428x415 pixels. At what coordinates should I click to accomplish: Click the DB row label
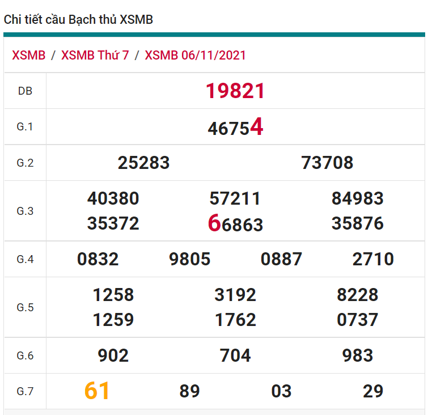click(25, 91)
